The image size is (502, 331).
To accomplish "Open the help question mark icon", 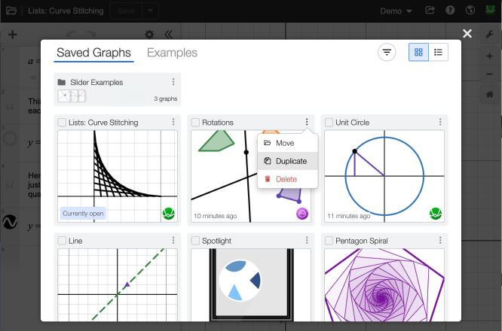I will 450,11.
